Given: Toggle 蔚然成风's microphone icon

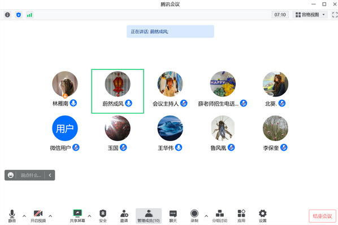Looking at the screenshot, I should (x=129, y=103).
